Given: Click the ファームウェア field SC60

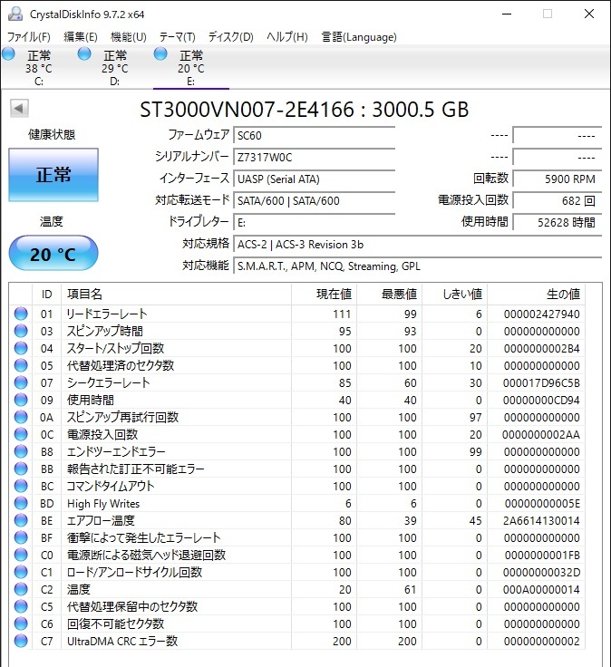Looking at the screenshot, I should (x=314, y=135).
